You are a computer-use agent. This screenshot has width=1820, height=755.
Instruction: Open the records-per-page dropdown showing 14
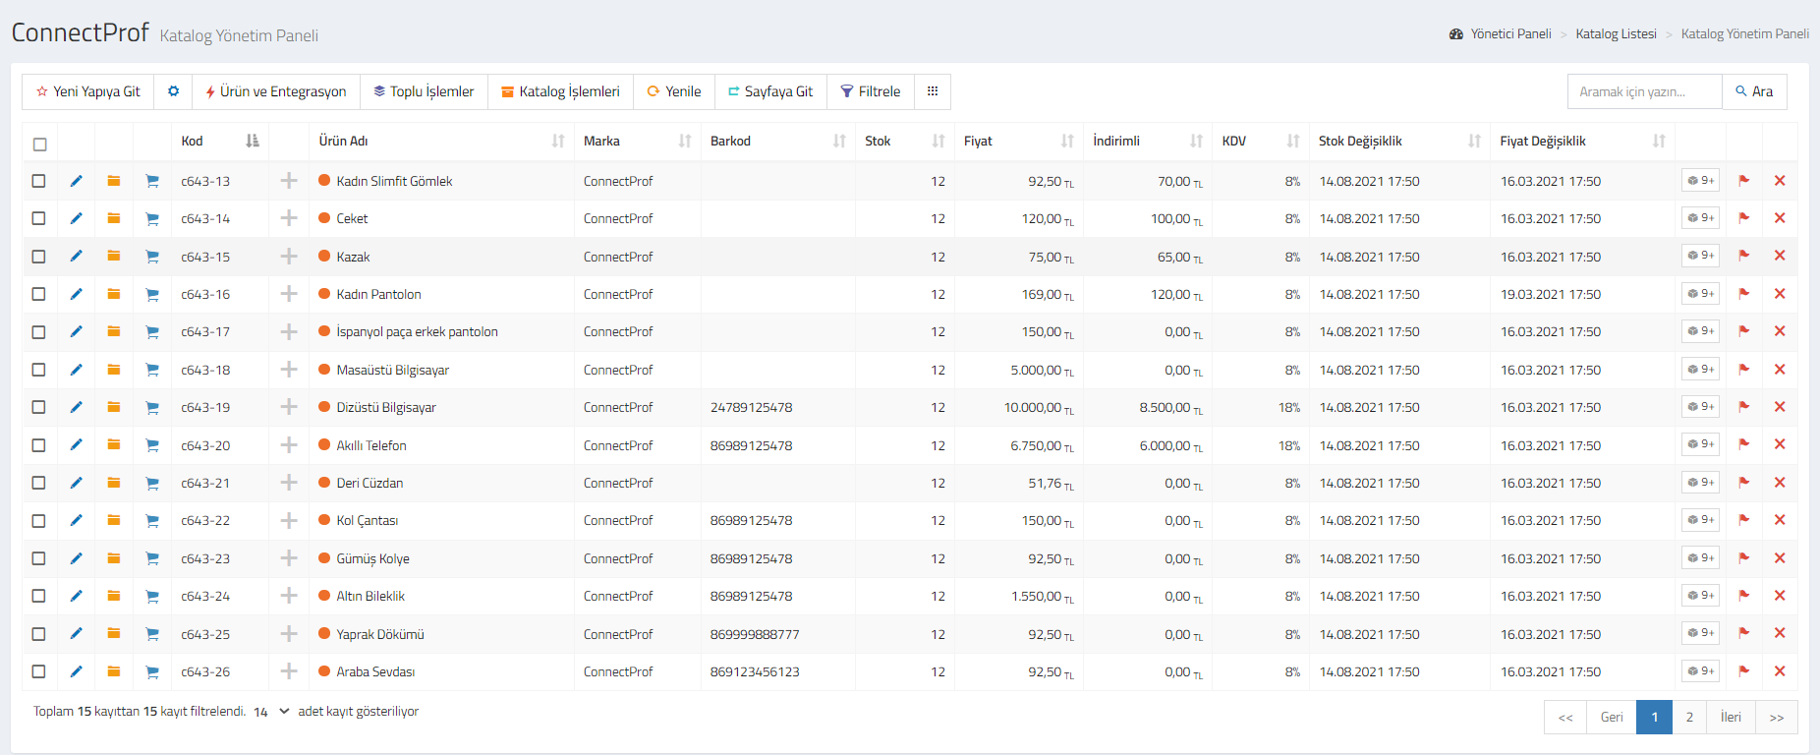270,712
